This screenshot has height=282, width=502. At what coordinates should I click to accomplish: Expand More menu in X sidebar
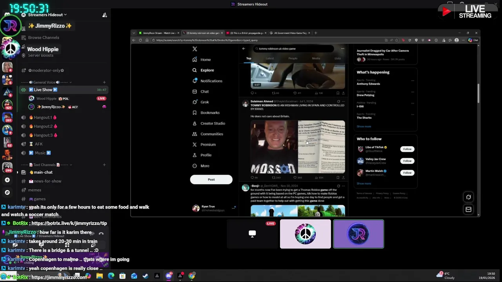click(201, 166)
